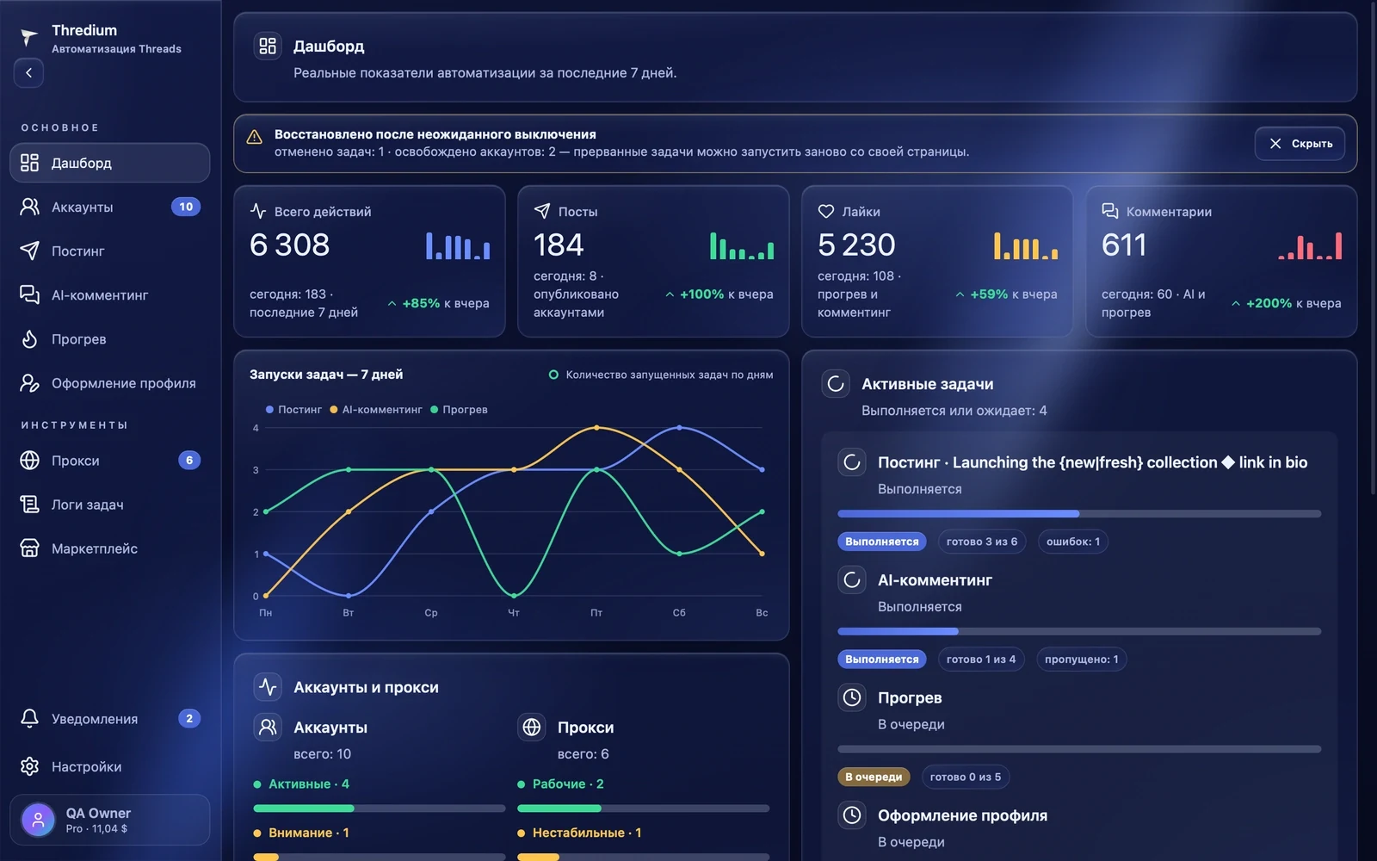Viewport: 1377px width, 861px height.
Task: Click the accounts badge showing 10
Action: pos(186,207)
